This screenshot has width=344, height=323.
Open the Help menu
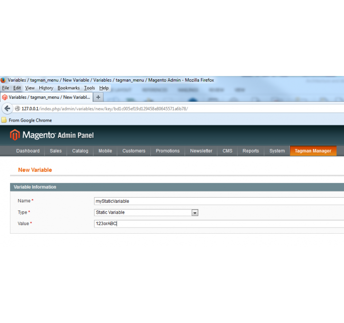click(x=104, y=88)
